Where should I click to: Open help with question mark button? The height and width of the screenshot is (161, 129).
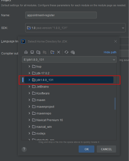[24, 149]
